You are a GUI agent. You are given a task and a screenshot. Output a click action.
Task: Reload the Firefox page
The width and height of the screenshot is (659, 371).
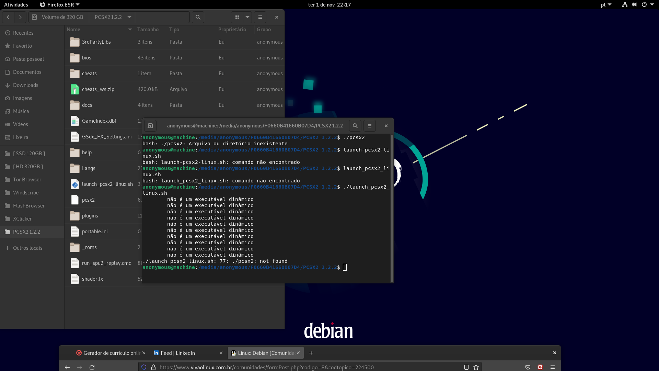(92, 367)
